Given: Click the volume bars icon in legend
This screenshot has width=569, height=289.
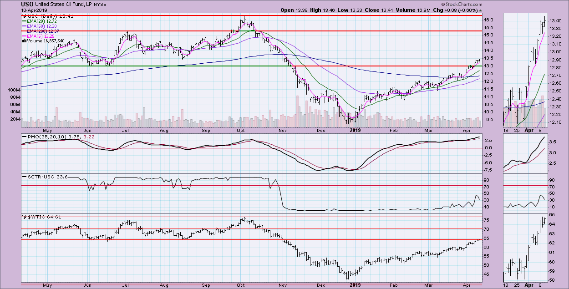Looking at the screenshot, I should [x=23, y=41].
